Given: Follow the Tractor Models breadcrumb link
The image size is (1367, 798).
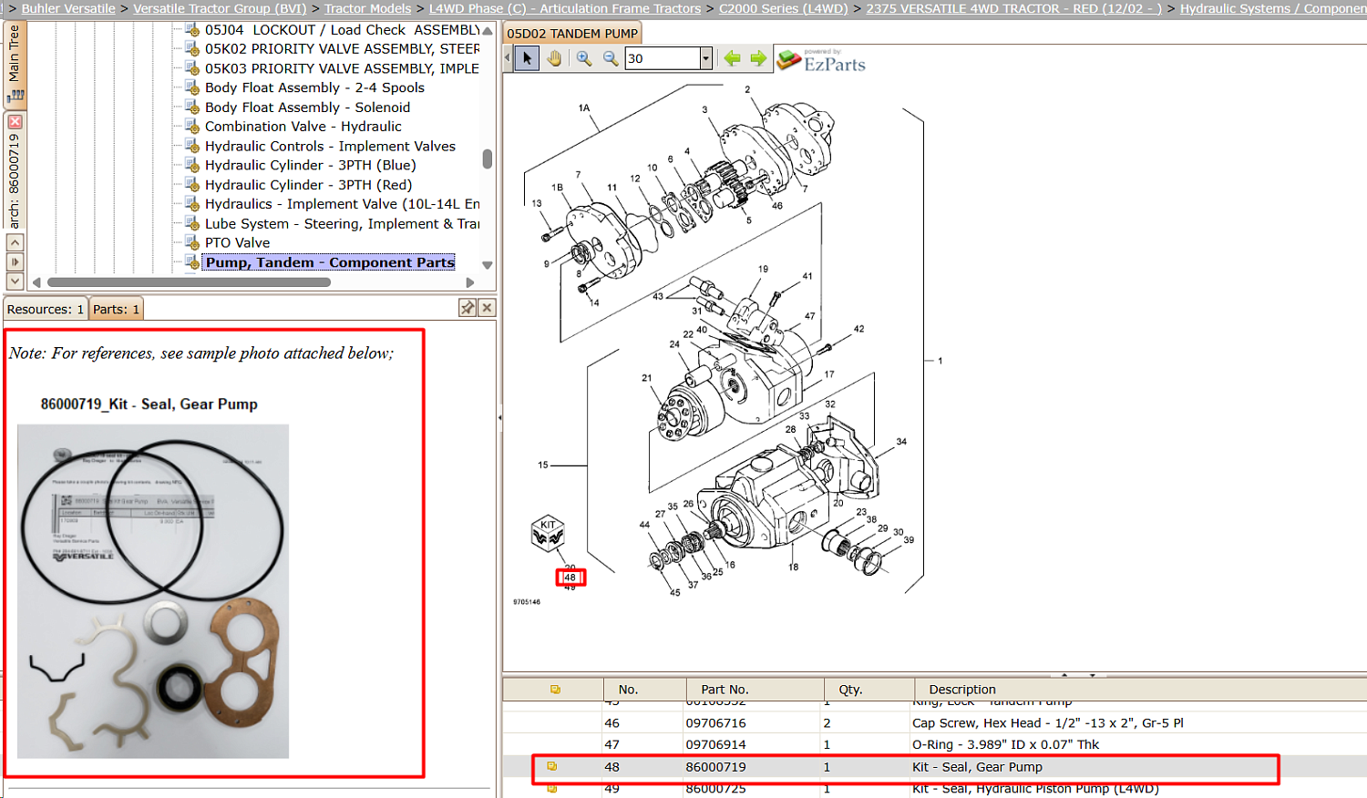Looking at the screenshot, I should click(367, 8).
